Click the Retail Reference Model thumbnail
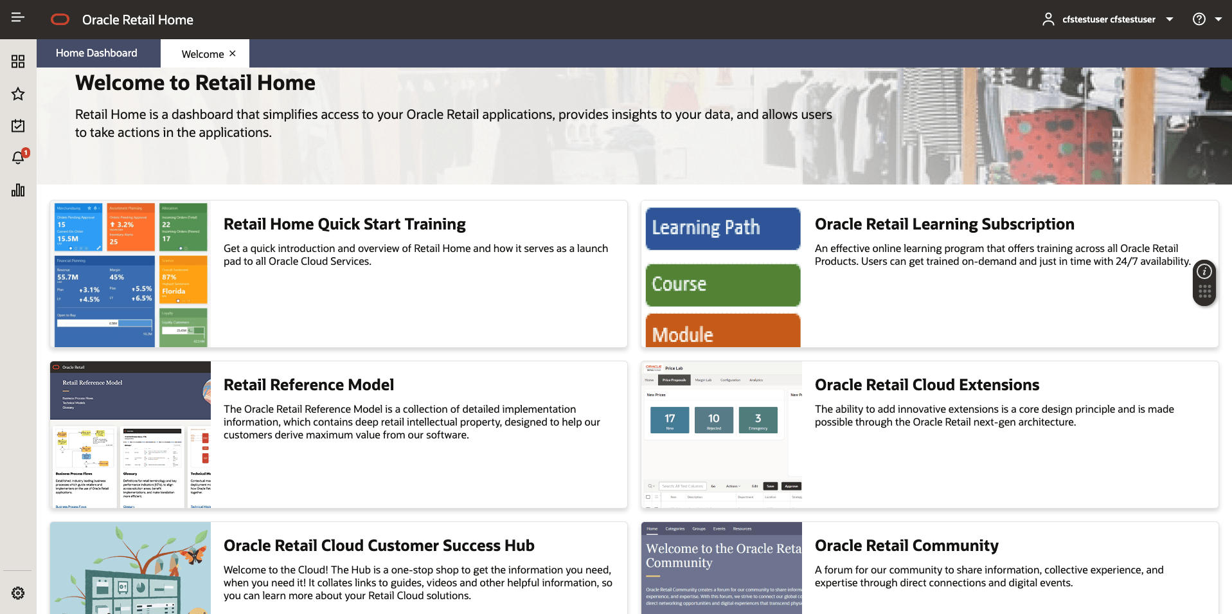1232x614 pixels. click(130, 435)
